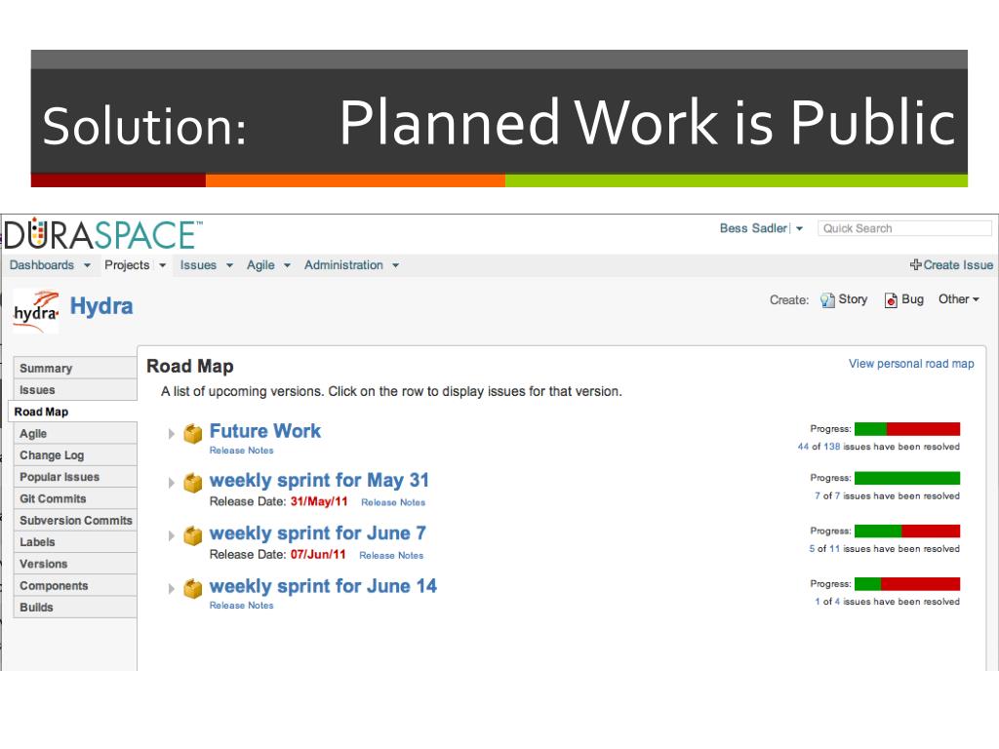Click '1 of 4 issues have been resolved'
The width and height of the screenshot is (999, 749).
click(887, 601)
